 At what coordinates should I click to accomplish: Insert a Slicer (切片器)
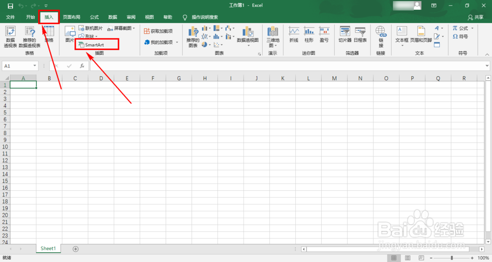(345, 34)
